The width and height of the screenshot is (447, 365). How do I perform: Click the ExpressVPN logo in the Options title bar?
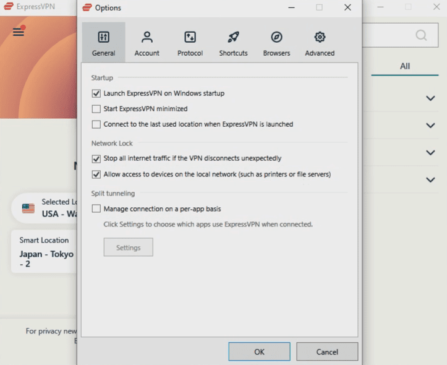(x=87, y=7)
